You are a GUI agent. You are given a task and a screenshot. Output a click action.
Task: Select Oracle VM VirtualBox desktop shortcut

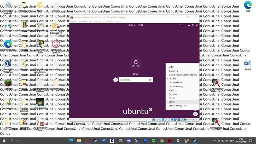click(8, 66)
